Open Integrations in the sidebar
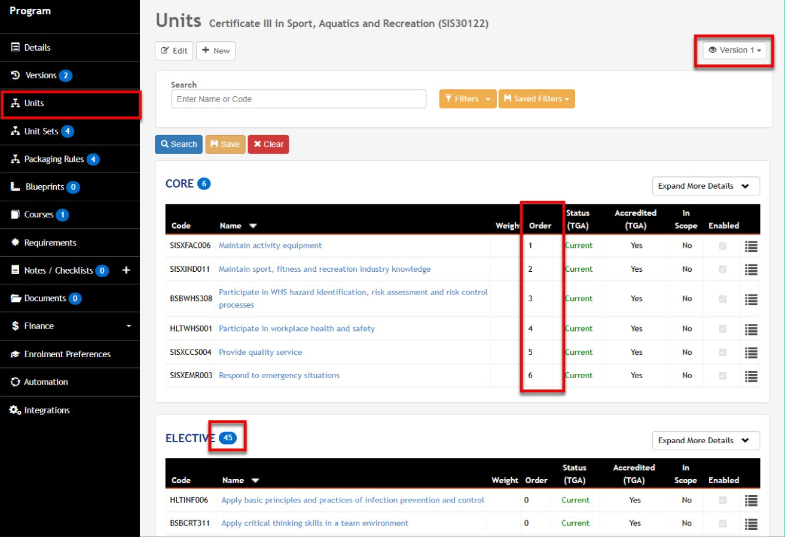This screenshot has width=785, height=537. click(70, 410)
